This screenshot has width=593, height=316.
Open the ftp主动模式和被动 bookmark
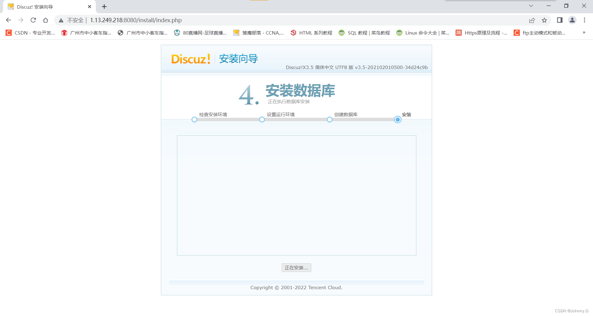[x=540, y=33]
